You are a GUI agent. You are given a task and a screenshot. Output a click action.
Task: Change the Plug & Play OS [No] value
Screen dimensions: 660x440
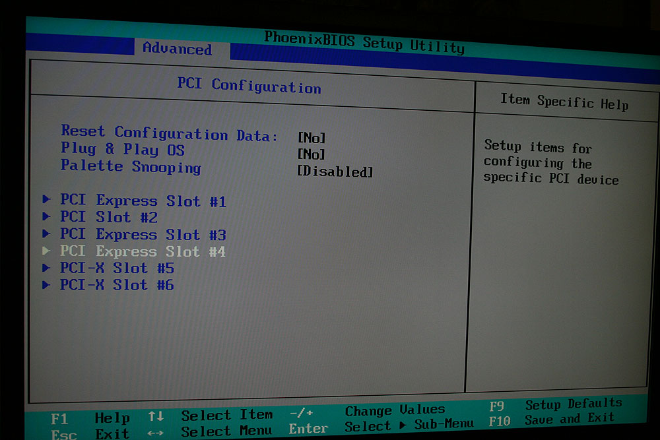(x=311, y=154)
